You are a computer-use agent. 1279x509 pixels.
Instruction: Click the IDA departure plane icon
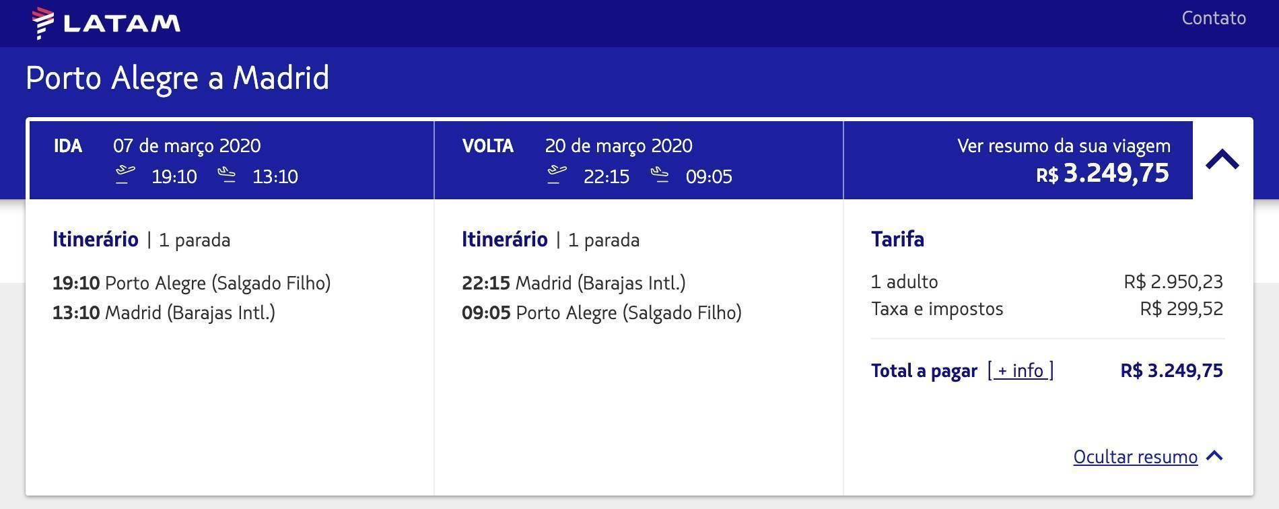(x=125, y=175)
